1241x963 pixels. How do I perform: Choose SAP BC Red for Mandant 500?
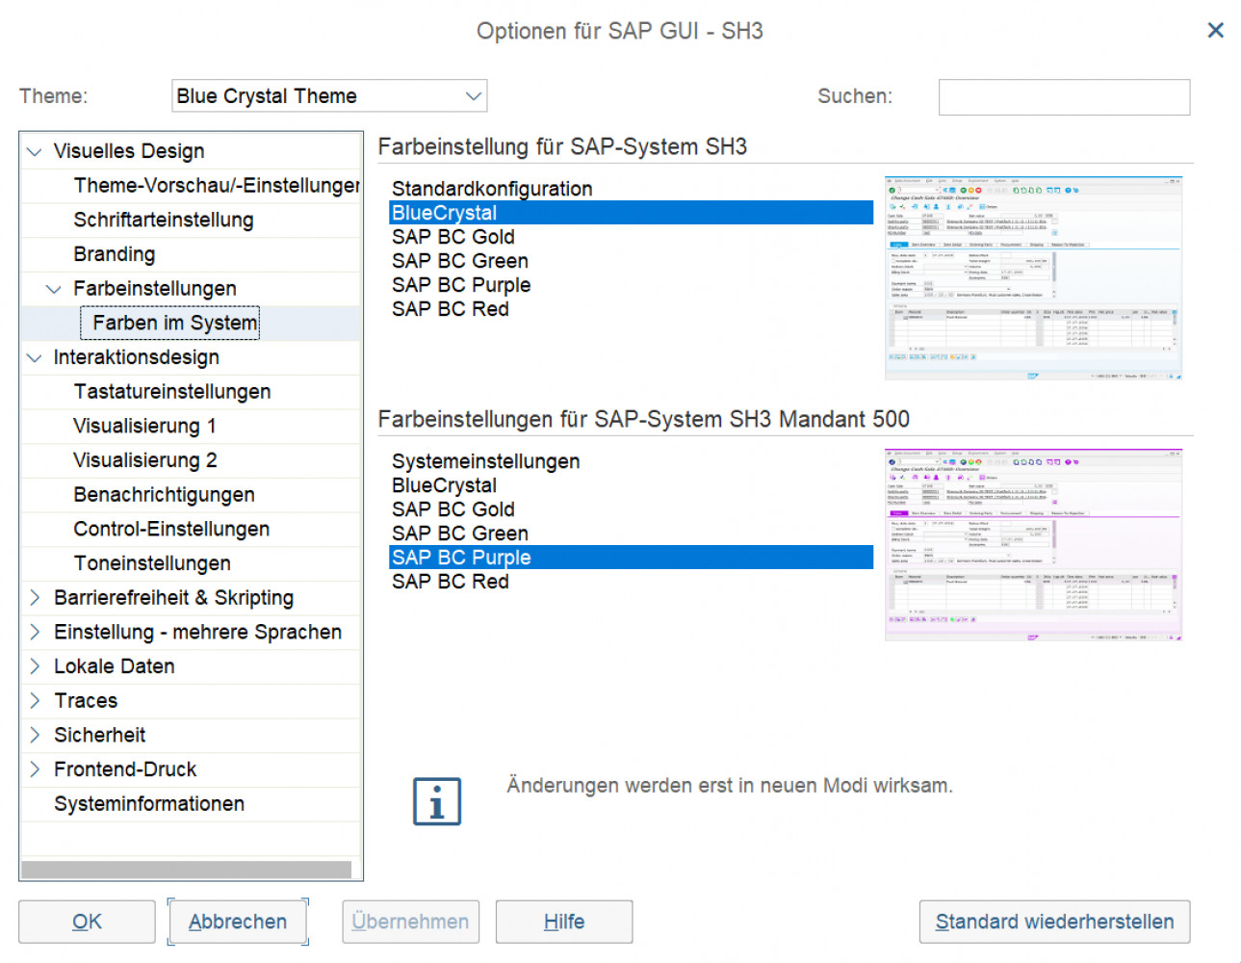(x=451, y=582)
